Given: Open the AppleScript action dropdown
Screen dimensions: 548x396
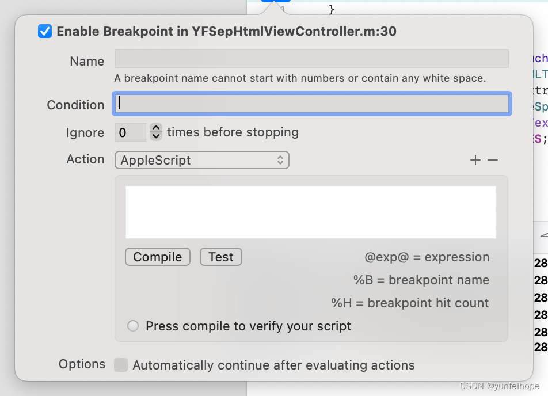Looking at the screenshot, I should pyautogui.click(x=202, y=160).
